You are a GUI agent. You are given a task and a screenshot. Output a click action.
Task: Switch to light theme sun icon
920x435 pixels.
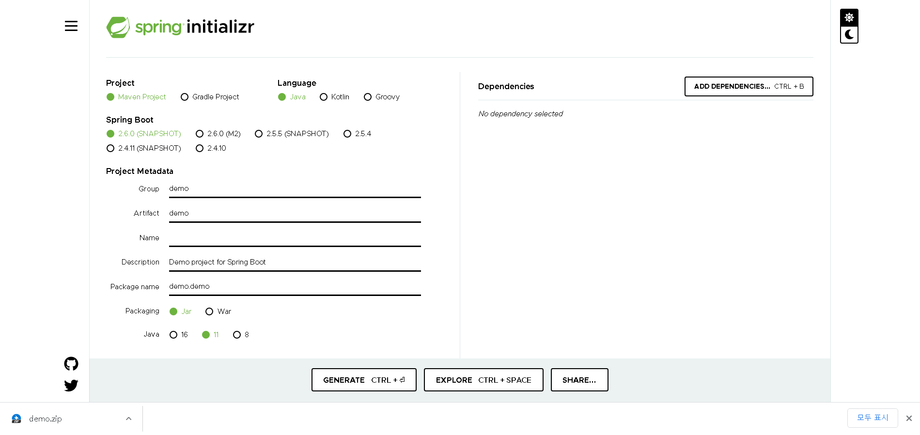849,17
